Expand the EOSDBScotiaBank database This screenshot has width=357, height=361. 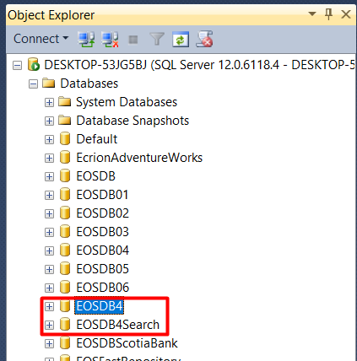pyautogui.click(x=49, y=343)
